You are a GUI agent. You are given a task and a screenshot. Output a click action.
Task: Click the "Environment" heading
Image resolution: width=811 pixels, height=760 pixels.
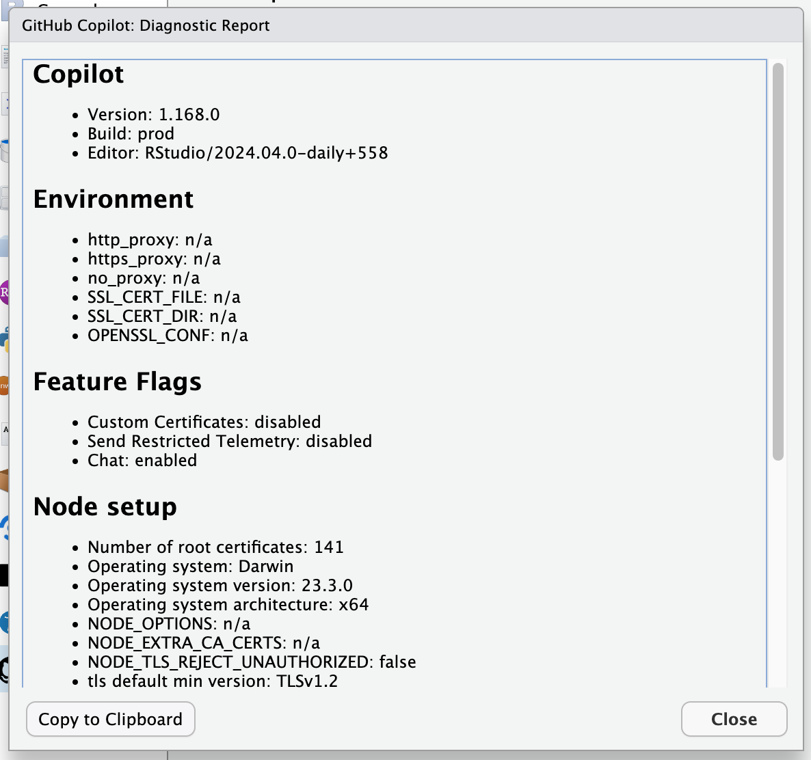coord(114,199)
